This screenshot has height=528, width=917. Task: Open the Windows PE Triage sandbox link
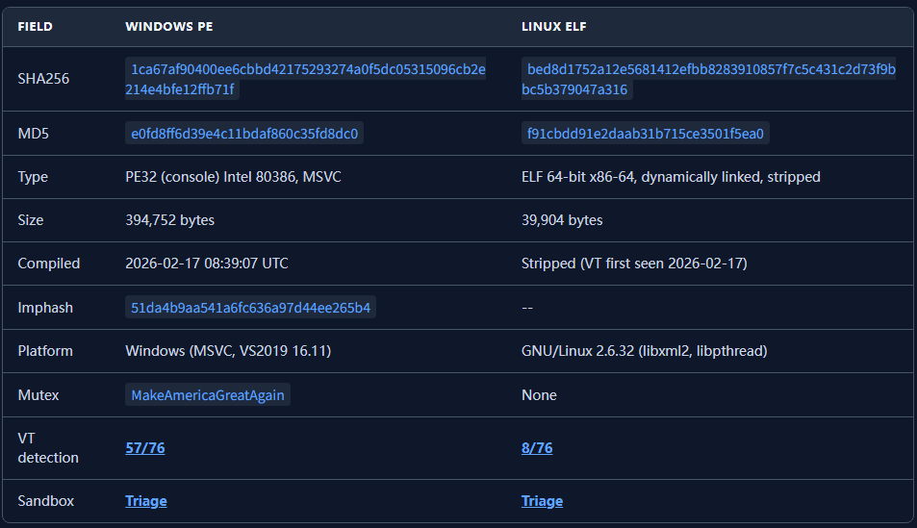point(146,501)
